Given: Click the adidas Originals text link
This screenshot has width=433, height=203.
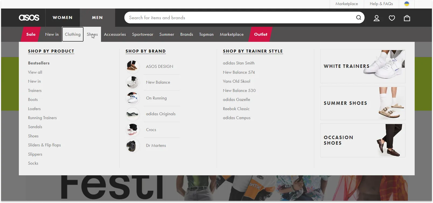Looking at the screenshot, I should pyautogui.click(x=161, y=114).
